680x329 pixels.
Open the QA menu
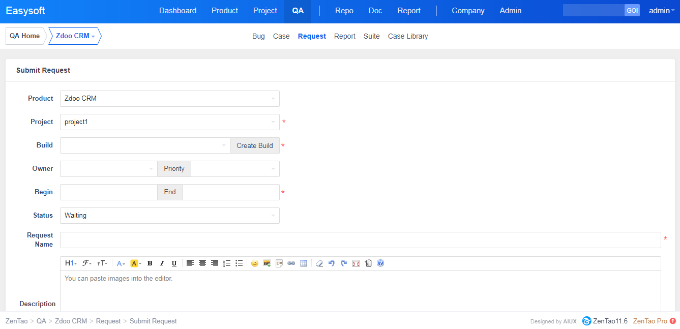point(298,11)
